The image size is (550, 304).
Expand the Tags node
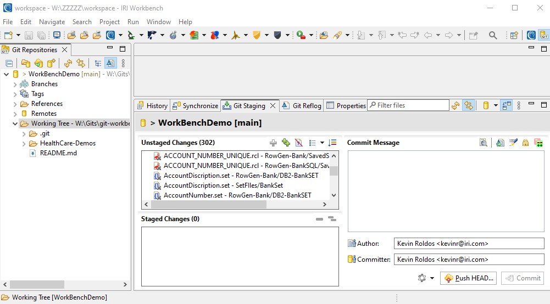click(x=15, y=94)
